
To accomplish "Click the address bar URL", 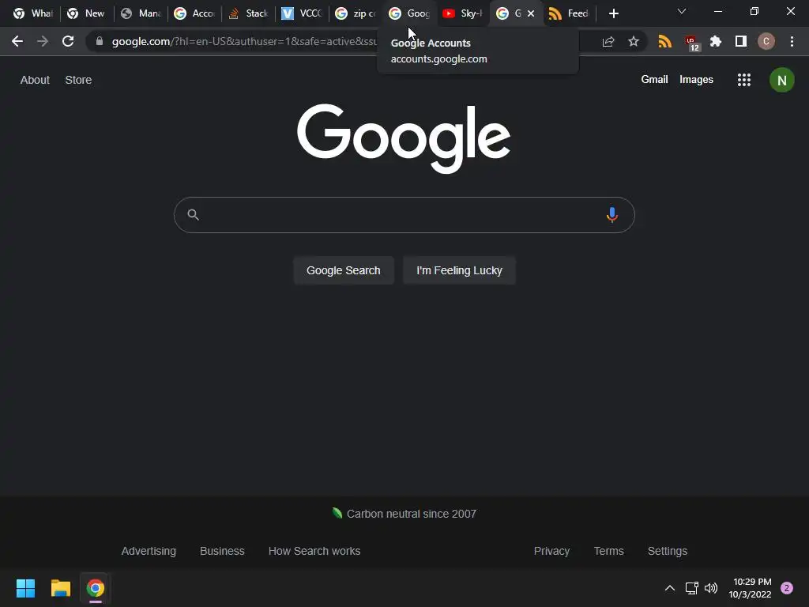I will [x=245, y=41].
